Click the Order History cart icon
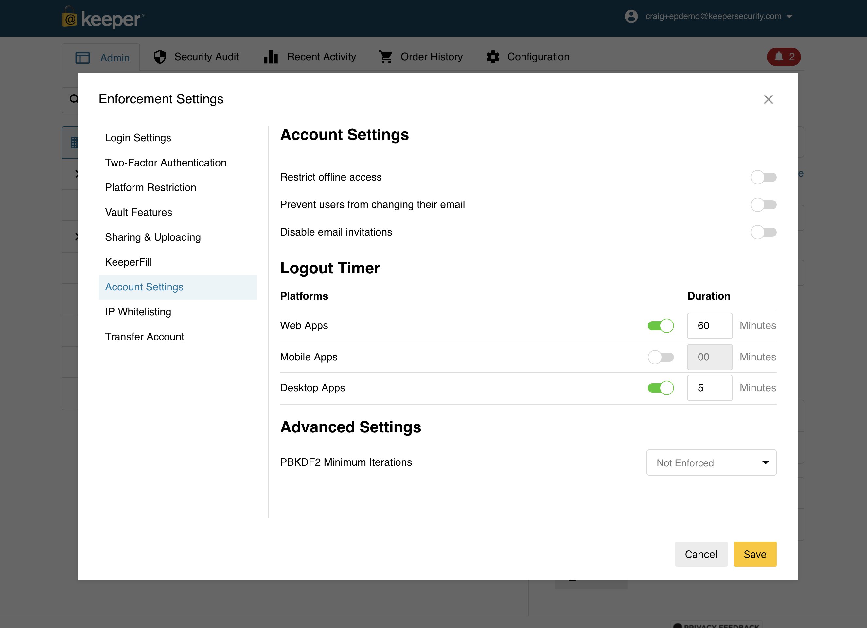 coord(386,57)
